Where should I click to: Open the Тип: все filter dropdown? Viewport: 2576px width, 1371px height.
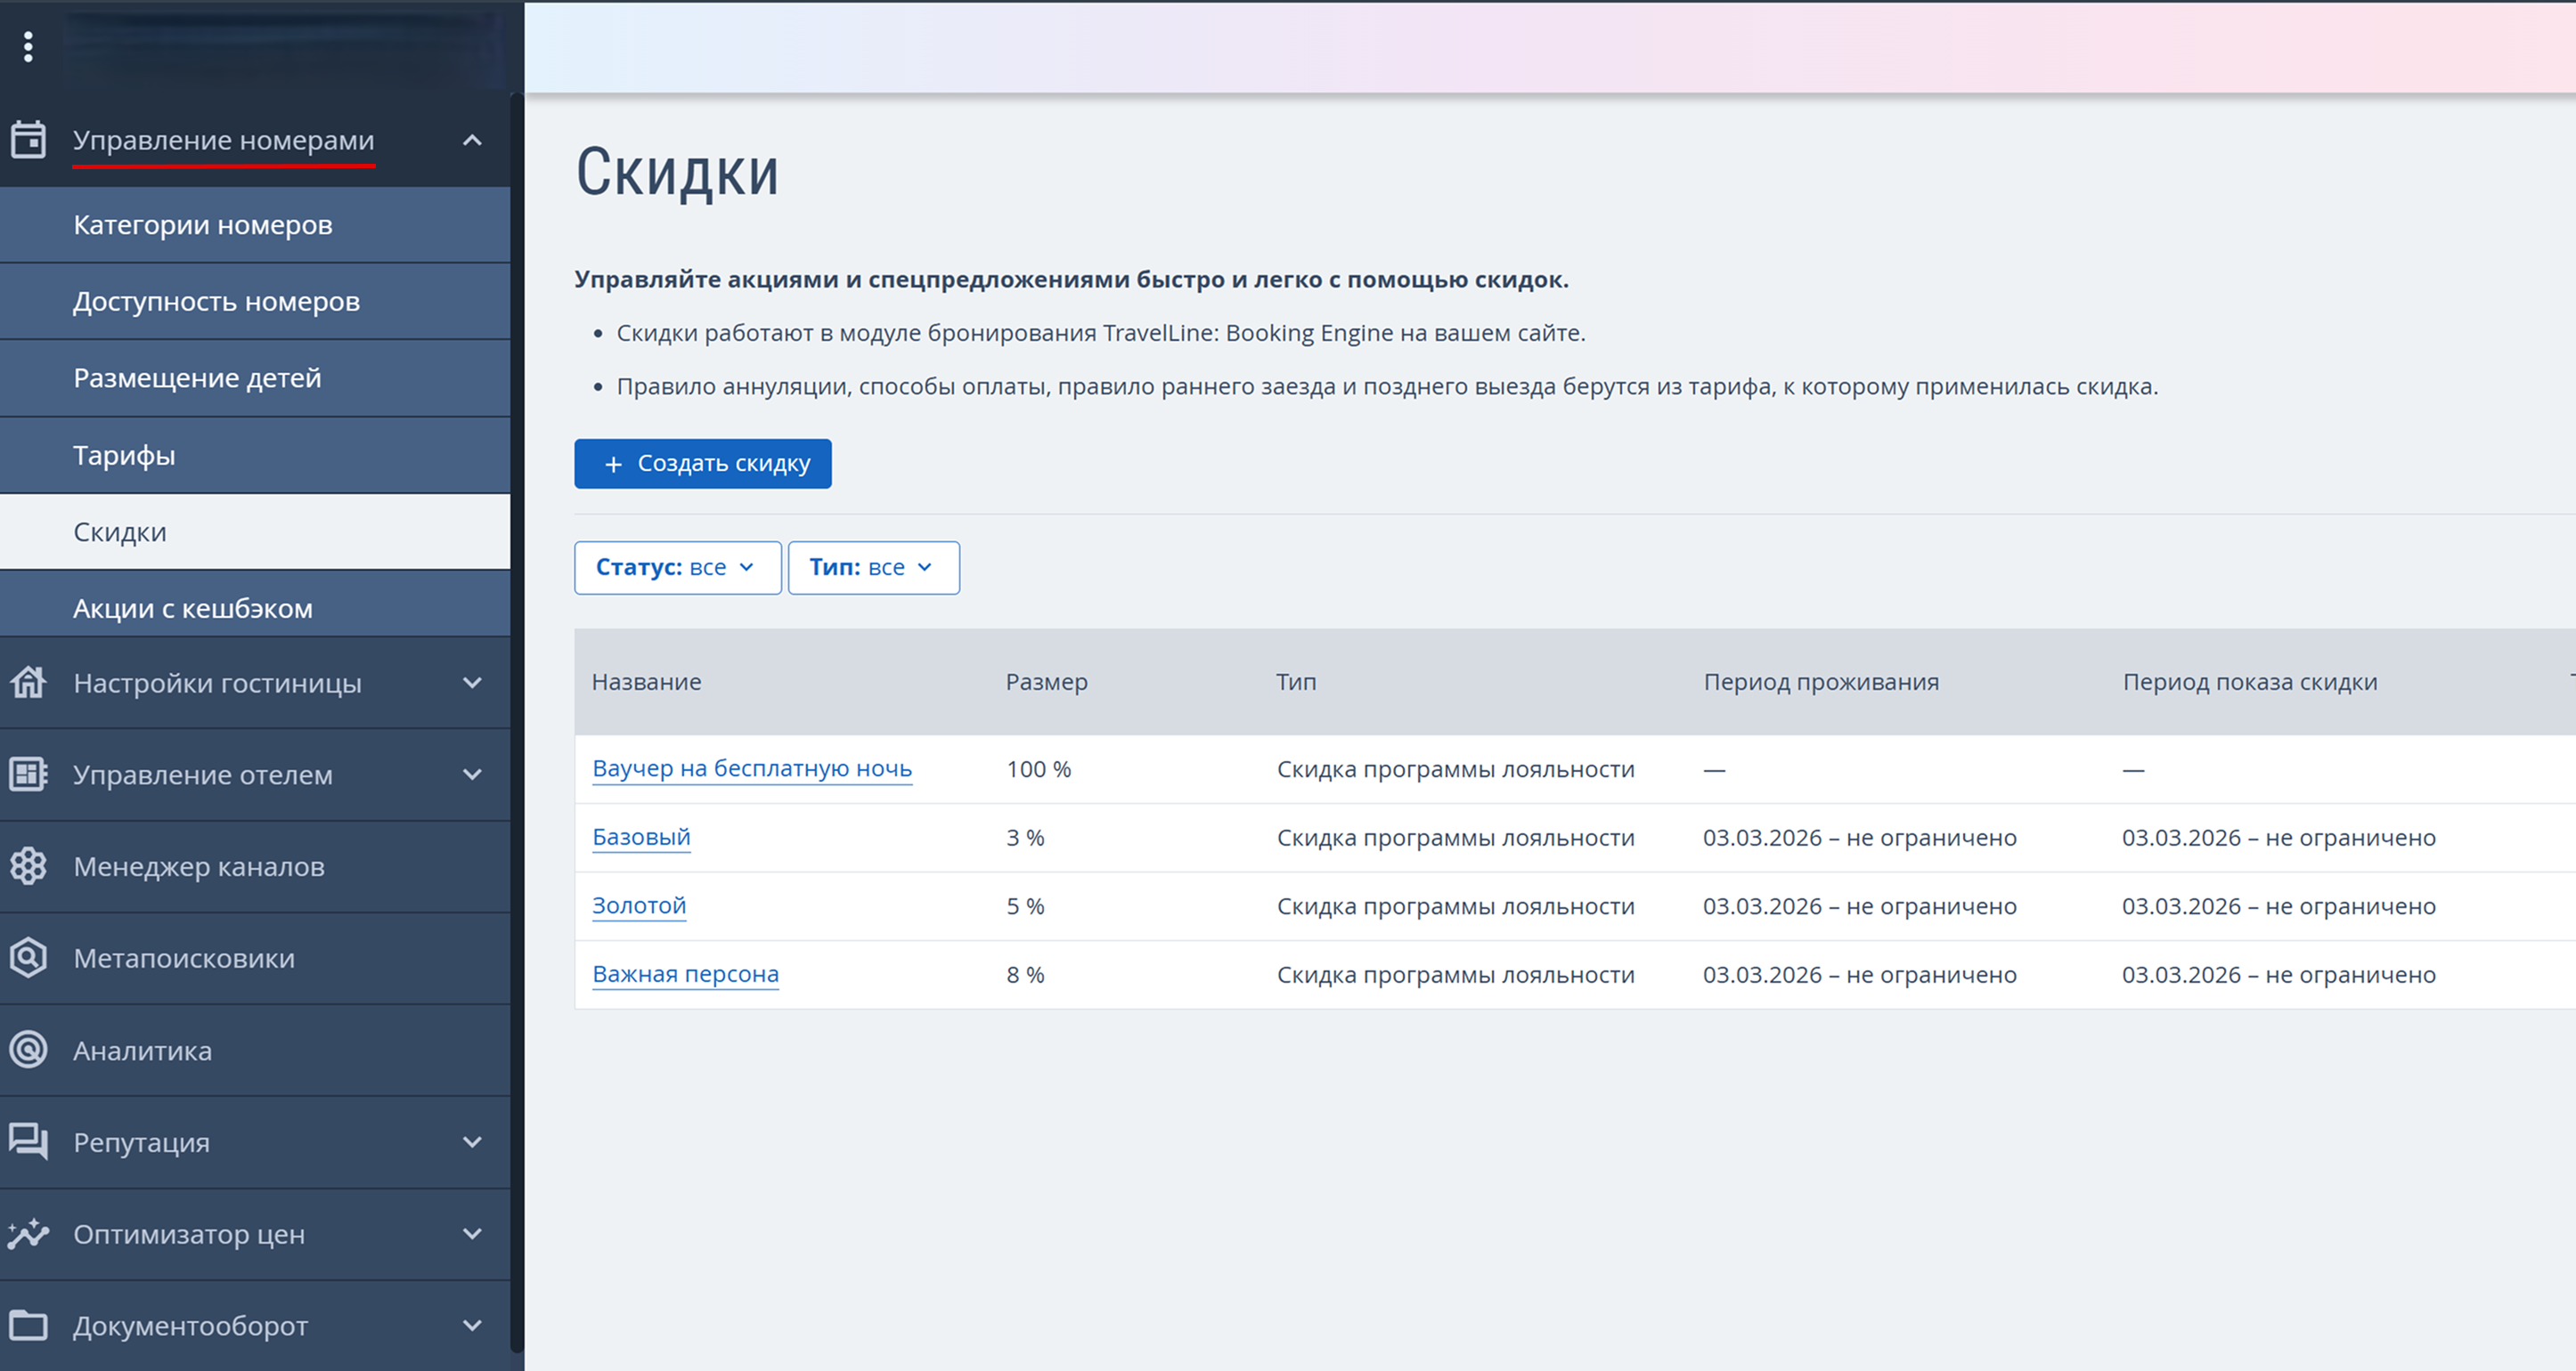click(873, 568)
